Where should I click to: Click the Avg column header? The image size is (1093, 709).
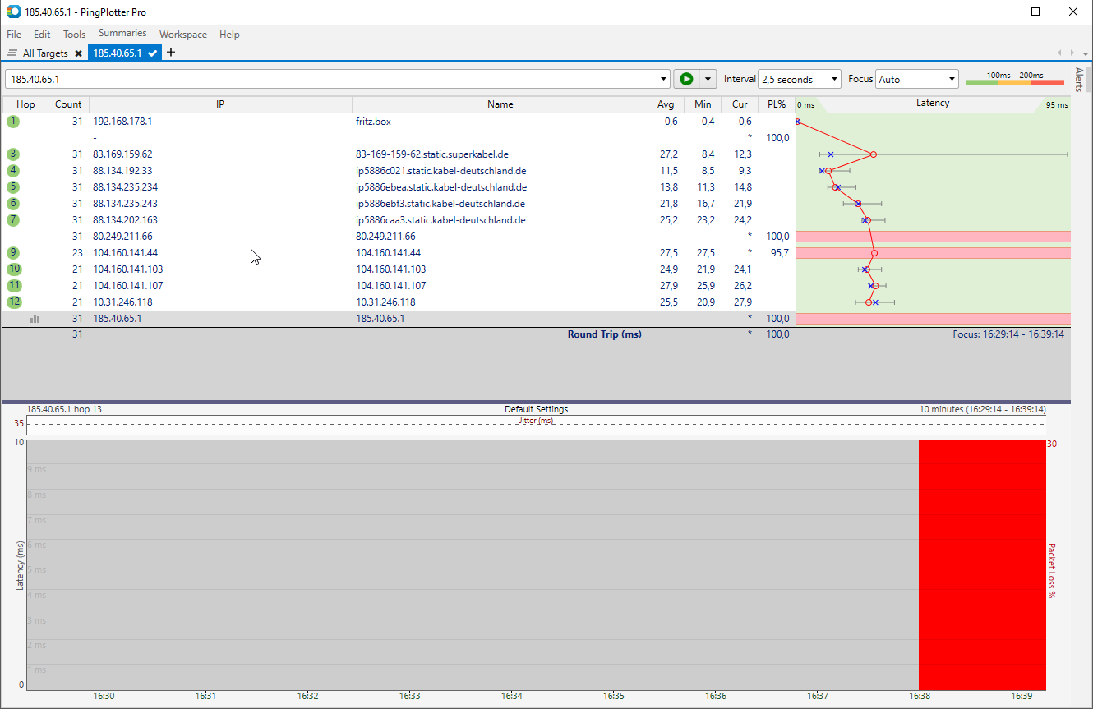pos(666,104)
